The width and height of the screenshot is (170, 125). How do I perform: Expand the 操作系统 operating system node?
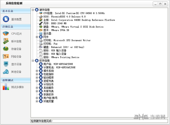(37, 71)
